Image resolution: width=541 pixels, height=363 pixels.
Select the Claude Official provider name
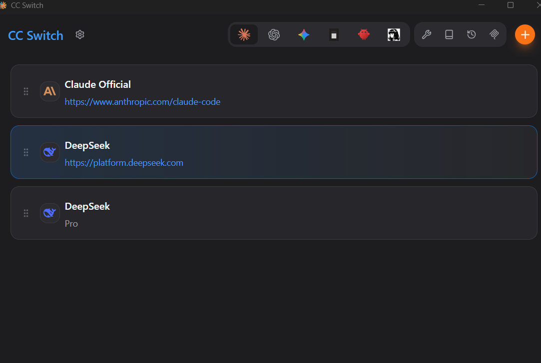(x=97, y=84)
